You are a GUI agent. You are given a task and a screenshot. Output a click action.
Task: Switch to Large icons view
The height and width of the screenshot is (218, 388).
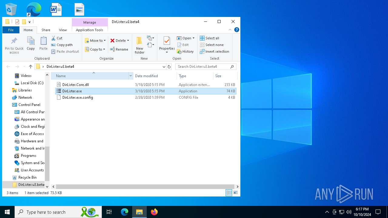(236, 193)
